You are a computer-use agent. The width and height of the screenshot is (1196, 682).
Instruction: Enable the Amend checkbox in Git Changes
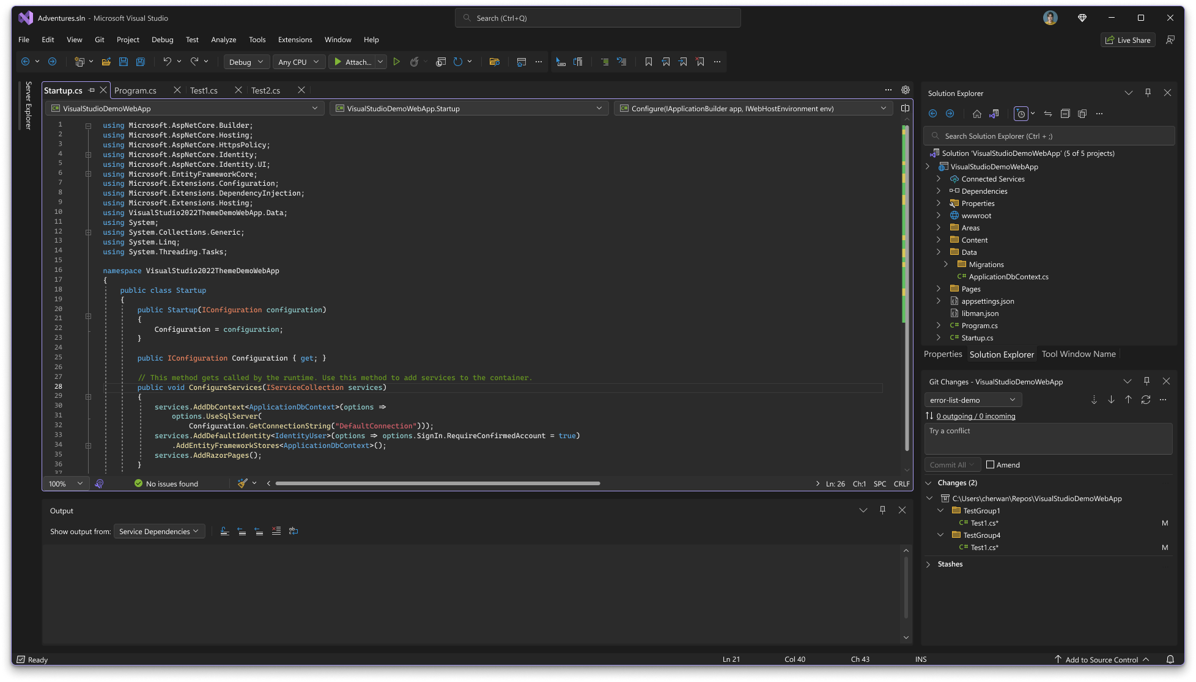click(989, 464)
